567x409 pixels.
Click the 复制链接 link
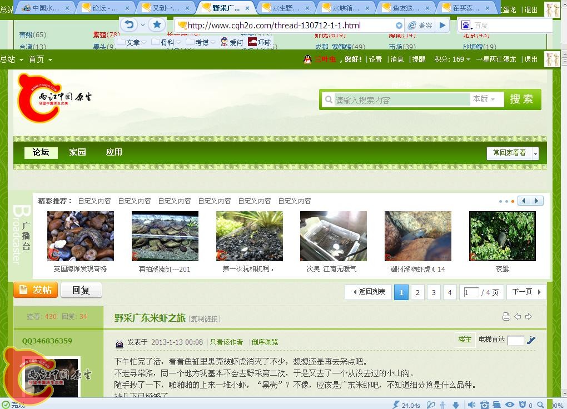206,318
